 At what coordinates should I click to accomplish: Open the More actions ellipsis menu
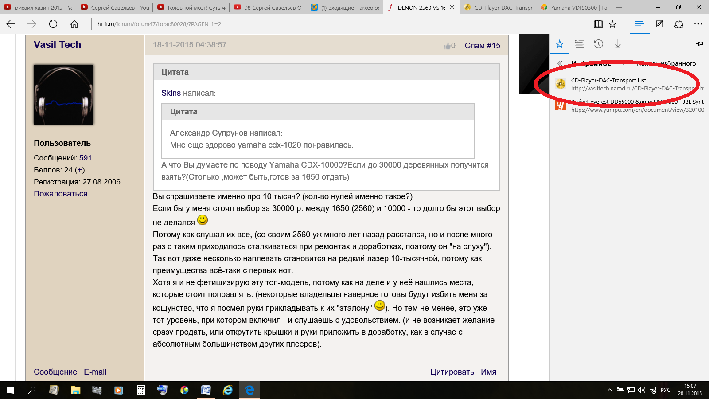pos(698,24)
